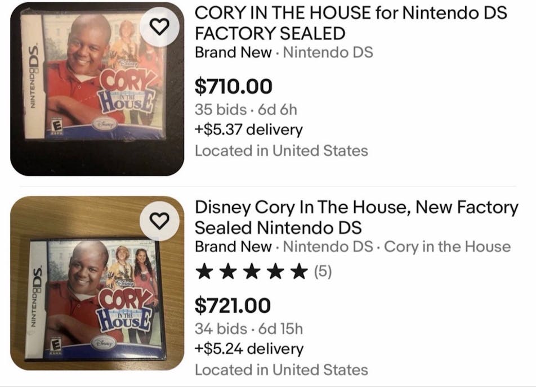Screen dimensions: 536x387
Task: Click "35 bids" on the first listing
Action: pos(220,109)
